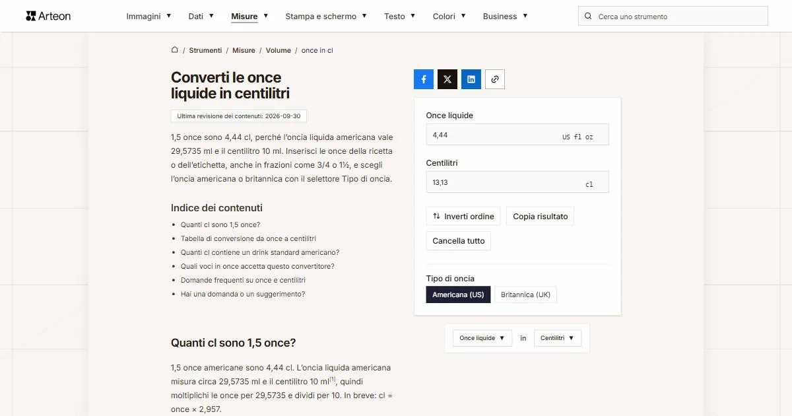Open the home breadcrumb icon
Image resolution: width=792 pixels, height=416 pixels.
(175, 50)
